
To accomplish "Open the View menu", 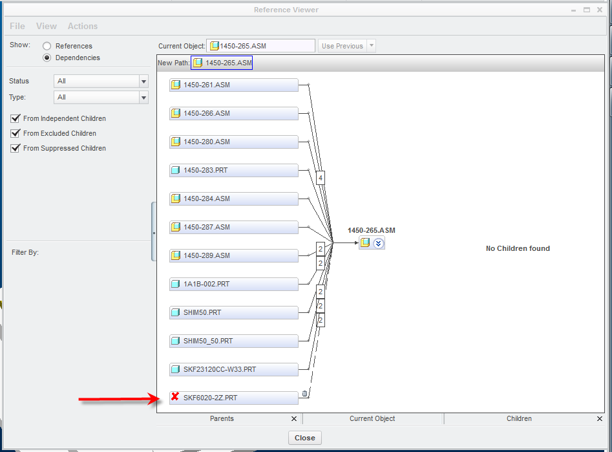I will point(47,26).
